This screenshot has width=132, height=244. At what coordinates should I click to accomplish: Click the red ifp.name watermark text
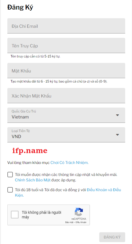[30, 151]
